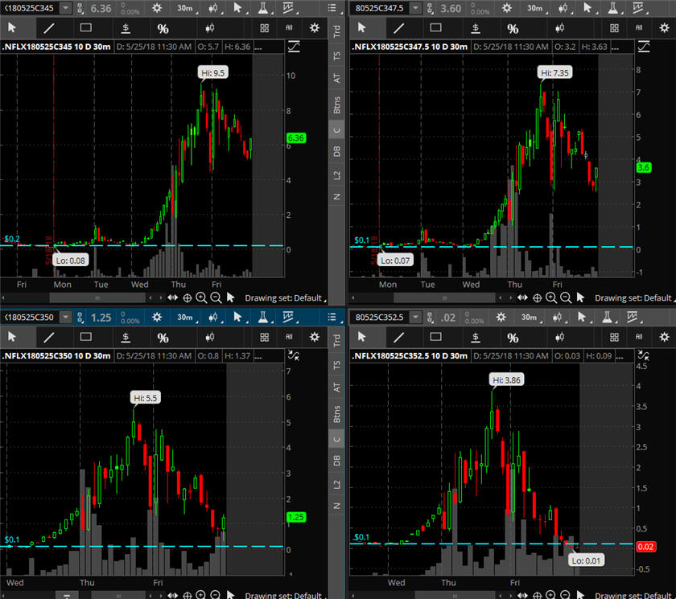This screenshot has width=676, height=599.
Task: Click the crosshair pan icon below C350 chart
Action: 187,596
